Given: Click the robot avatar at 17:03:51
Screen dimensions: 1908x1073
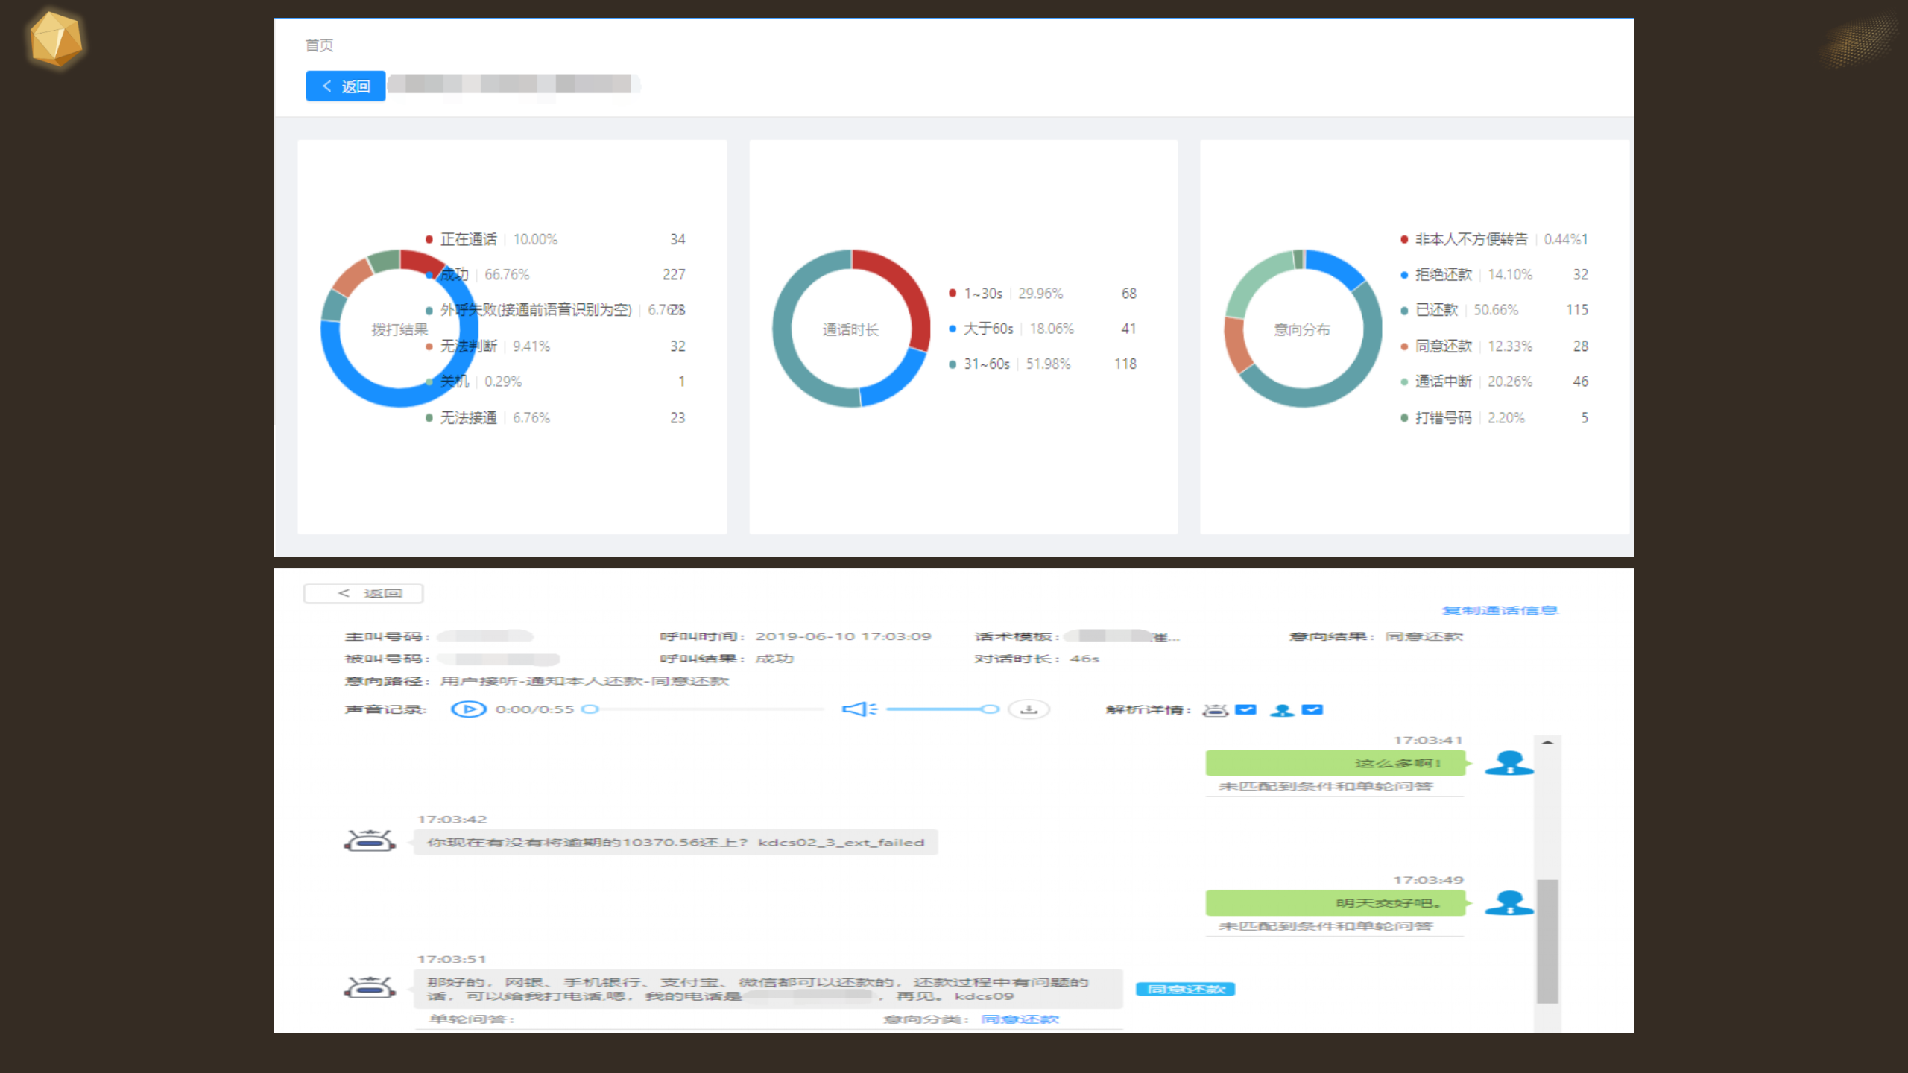Looking at the screenshot, I should click(370, 987).
